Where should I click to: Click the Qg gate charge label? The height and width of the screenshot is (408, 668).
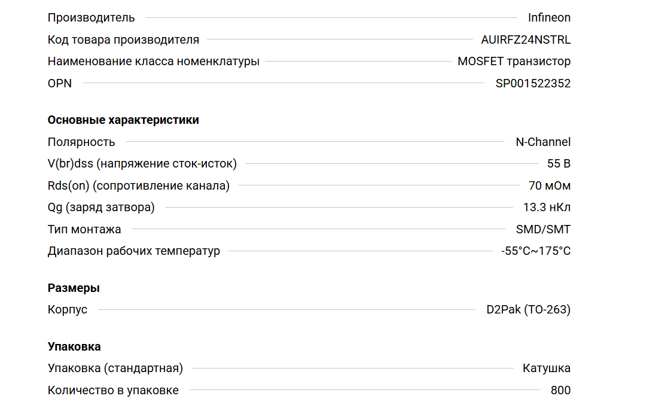click(101, 208)
